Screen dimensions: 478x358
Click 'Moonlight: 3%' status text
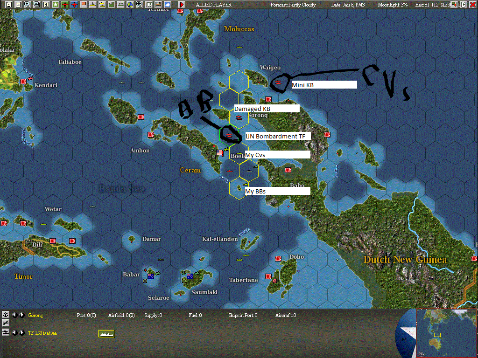(393, 5)
